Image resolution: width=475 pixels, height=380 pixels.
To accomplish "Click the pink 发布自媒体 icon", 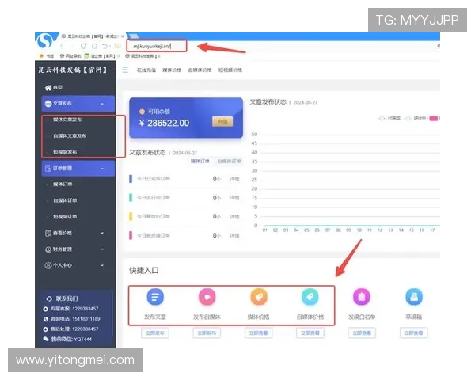I will (x=207, y=297).
